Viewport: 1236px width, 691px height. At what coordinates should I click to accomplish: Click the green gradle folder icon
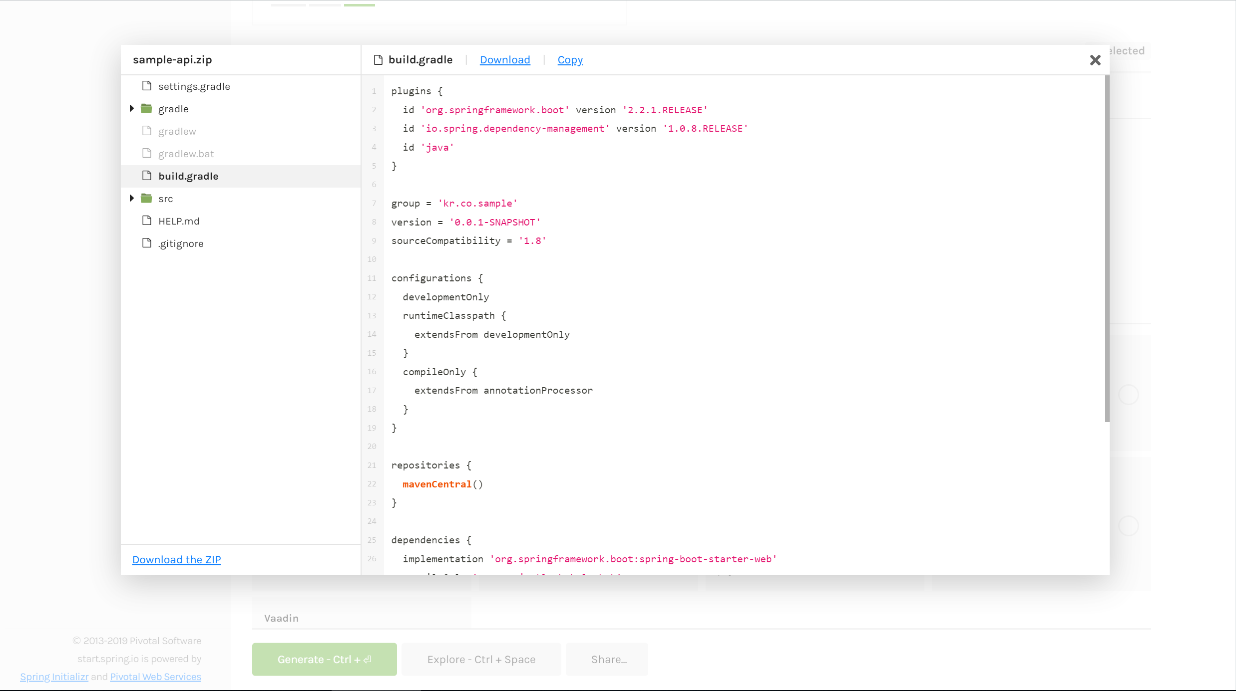pos(146,108)
